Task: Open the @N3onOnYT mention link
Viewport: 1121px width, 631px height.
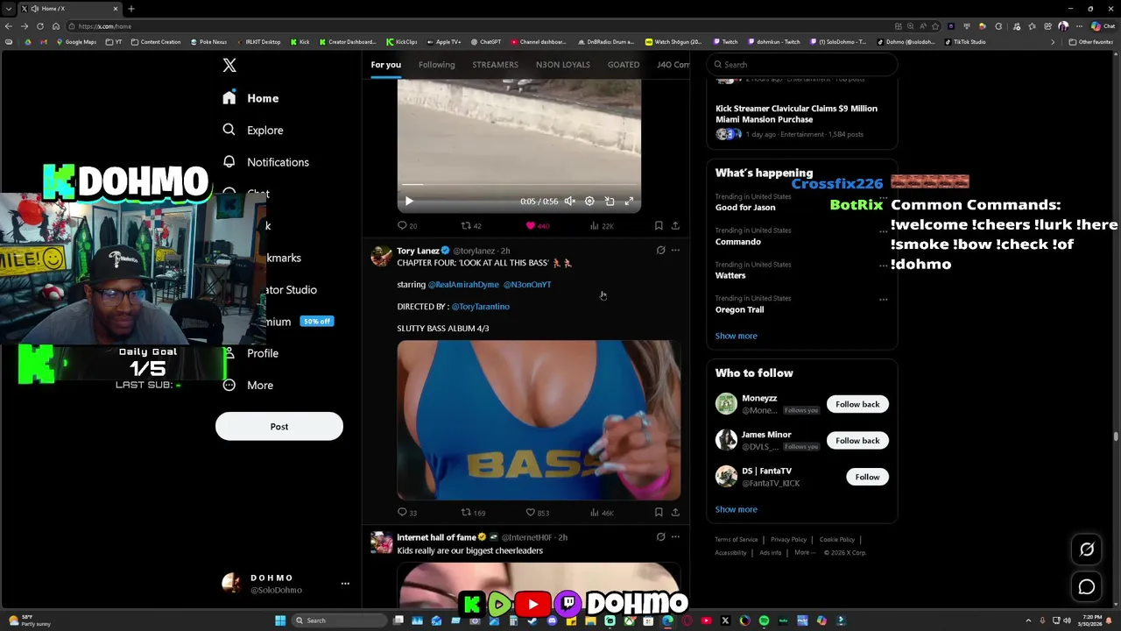Action: click(x=527, y=284)
